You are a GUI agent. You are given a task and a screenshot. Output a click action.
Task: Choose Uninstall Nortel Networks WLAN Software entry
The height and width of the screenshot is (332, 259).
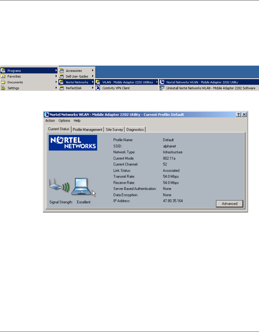click(209, 88)
